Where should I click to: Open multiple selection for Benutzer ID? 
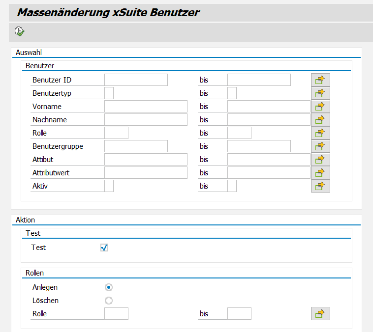[320, 80]
